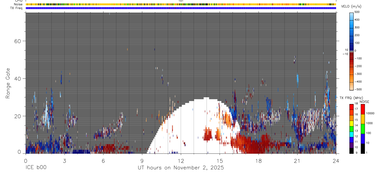Click the "40" tick on the Range Gate axis
378x174 pixels.
pos(18,79)
